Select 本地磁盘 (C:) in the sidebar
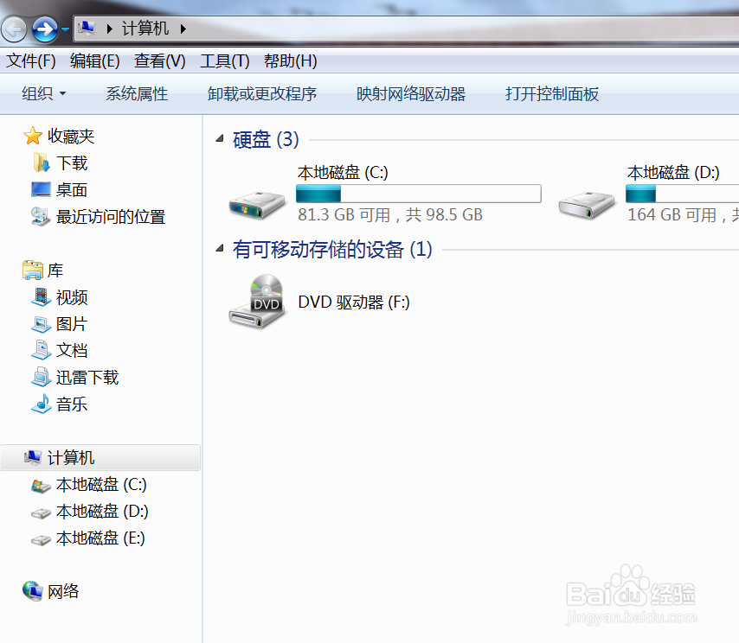The width and height of the screenshot is (739, 643). pos(101,484)
